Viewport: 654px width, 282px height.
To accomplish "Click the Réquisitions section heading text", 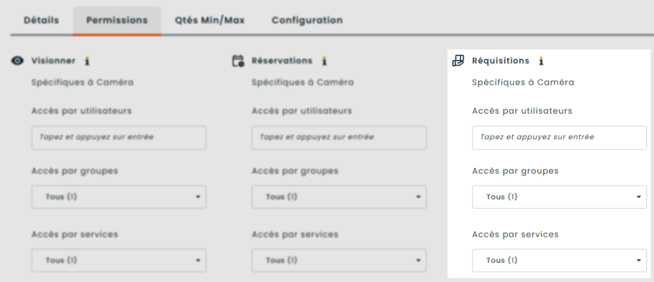I will pos(500,61).
